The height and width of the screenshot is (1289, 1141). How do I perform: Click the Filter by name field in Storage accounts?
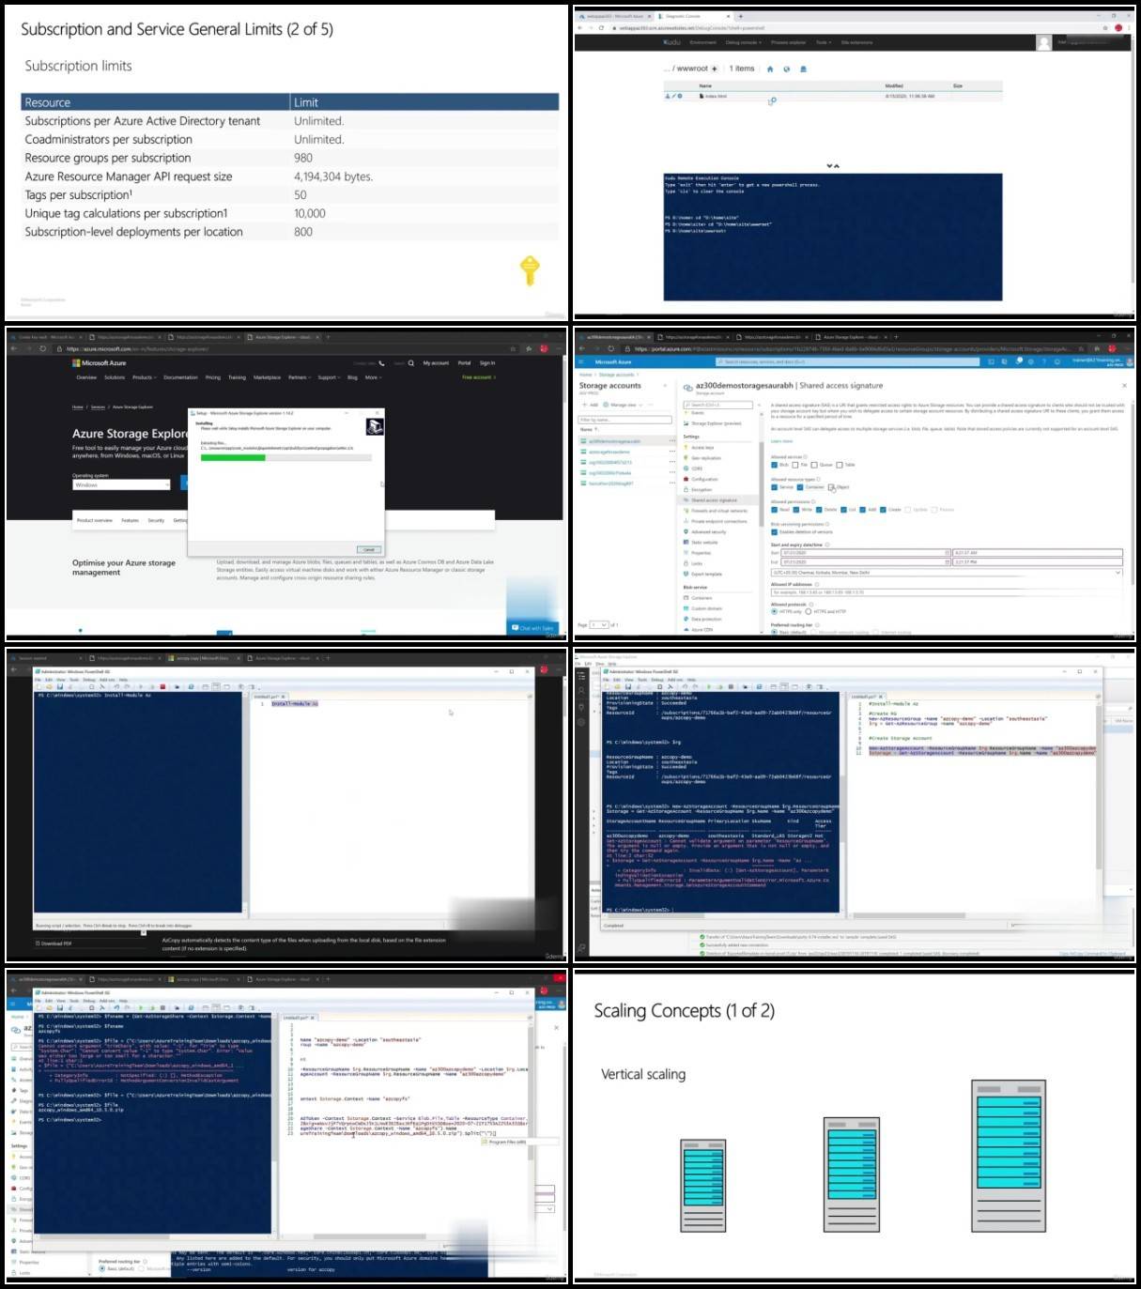pos(624,420)
